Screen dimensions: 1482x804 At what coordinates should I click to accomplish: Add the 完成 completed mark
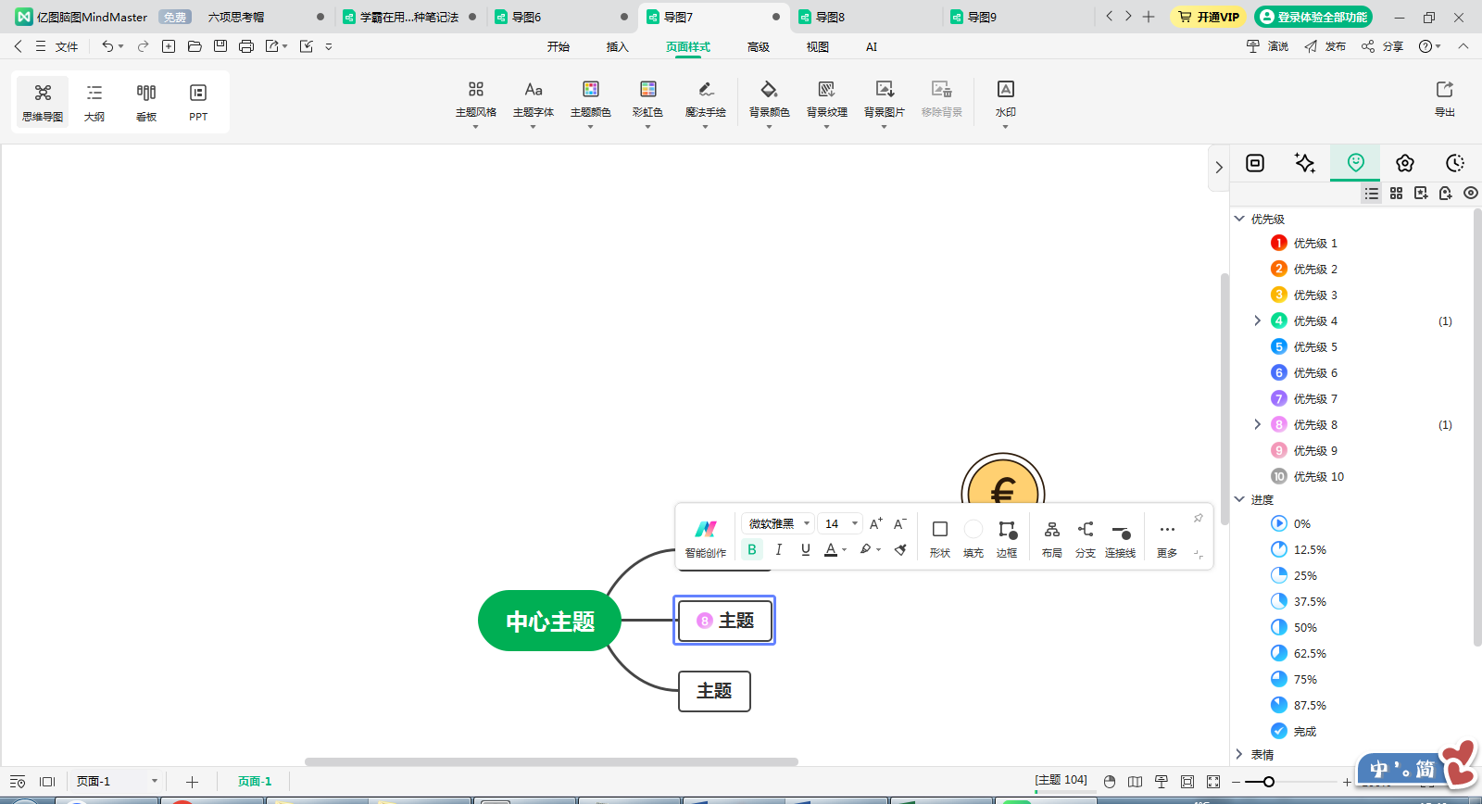click(x=1294, y=731)
